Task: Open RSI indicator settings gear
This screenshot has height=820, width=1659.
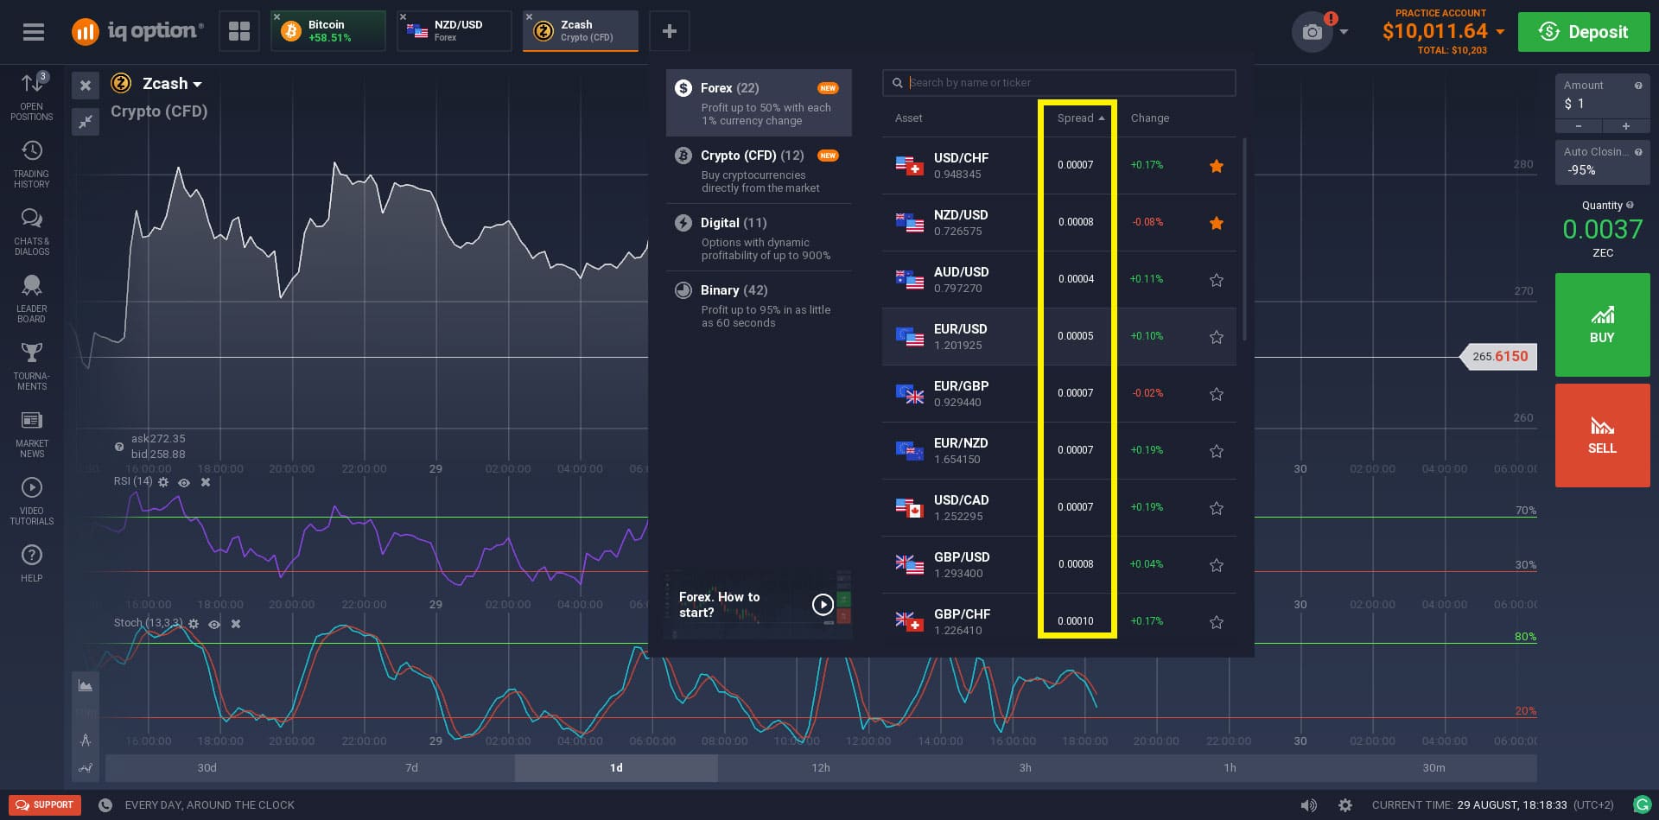Action: pyautogui.click(x=163, y=482)
